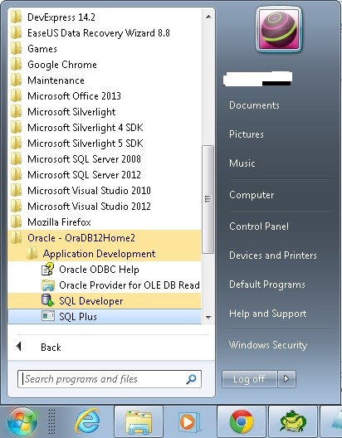
Task: Click the programs list scroll down arrow
Action: tap(208, 318)
